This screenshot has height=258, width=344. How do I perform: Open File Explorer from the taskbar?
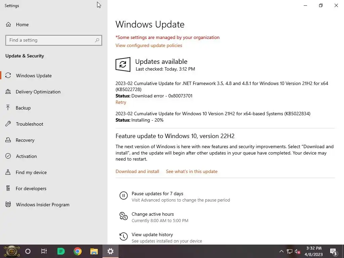click(x=94, y=251)
